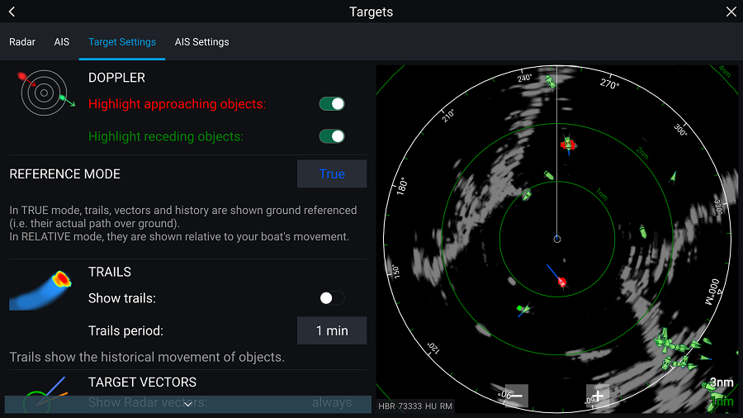The width and height of the screenshot is (743, 418).
Task: Expand more settings with the down chevron
Action: click(187, 404)
